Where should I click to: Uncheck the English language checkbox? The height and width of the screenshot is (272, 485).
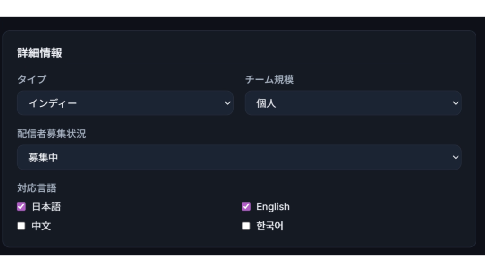pyautogui.click(x=246, y=206)
